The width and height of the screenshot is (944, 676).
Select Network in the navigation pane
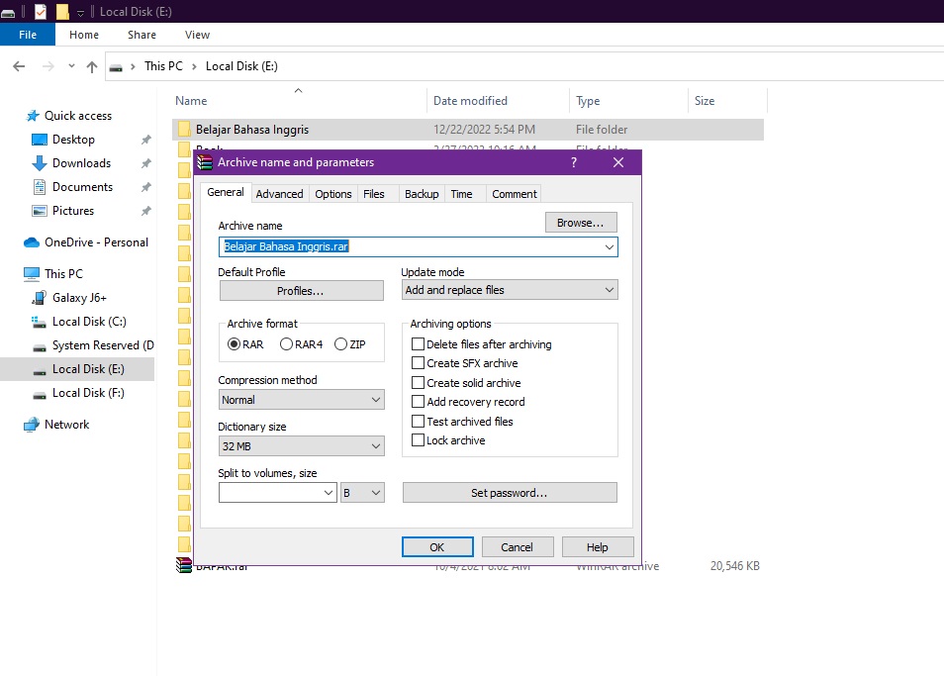66,424
